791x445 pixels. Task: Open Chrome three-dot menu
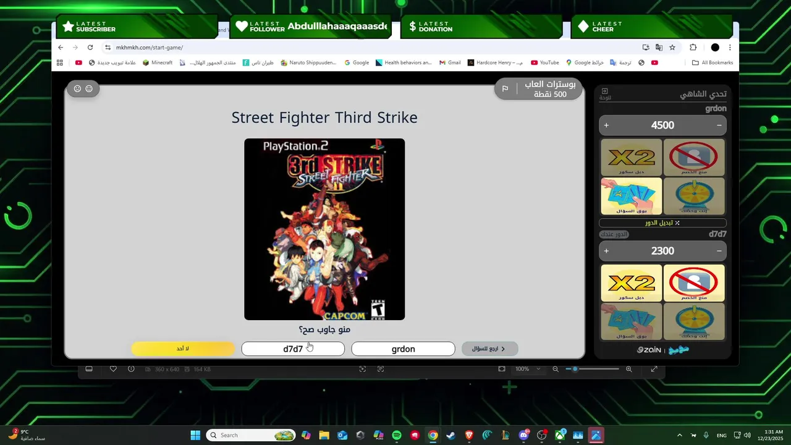[x=730, y=48]
